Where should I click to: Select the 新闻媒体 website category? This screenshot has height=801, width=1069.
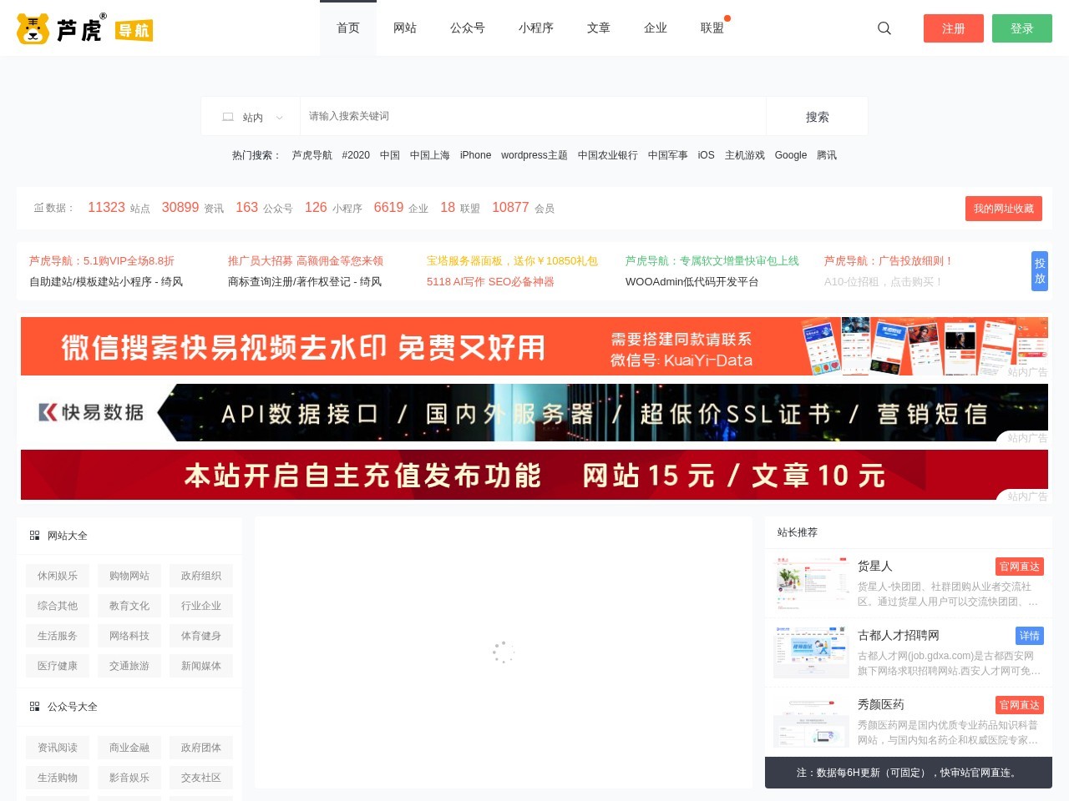coord(201,666)
